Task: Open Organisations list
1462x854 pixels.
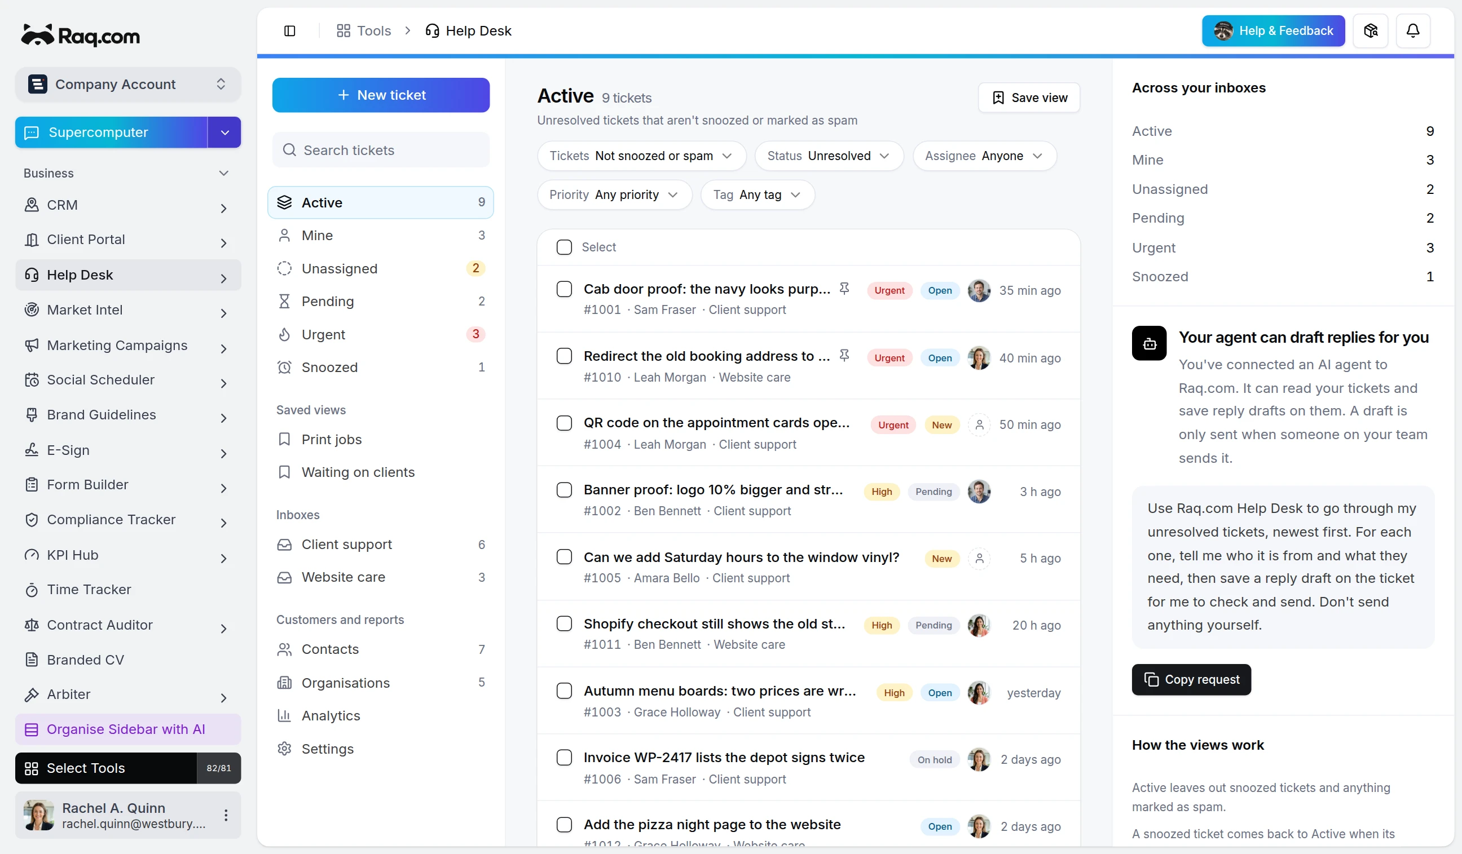Action: coord(381,683)
